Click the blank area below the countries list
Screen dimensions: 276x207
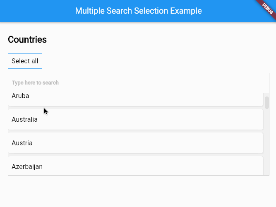tap(138, 191)
